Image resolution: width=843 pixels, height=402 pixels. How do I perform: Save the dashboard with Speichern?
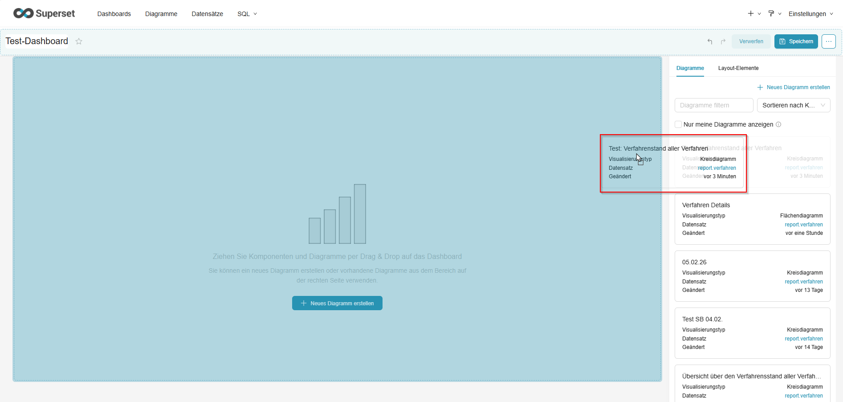(796, 41)
